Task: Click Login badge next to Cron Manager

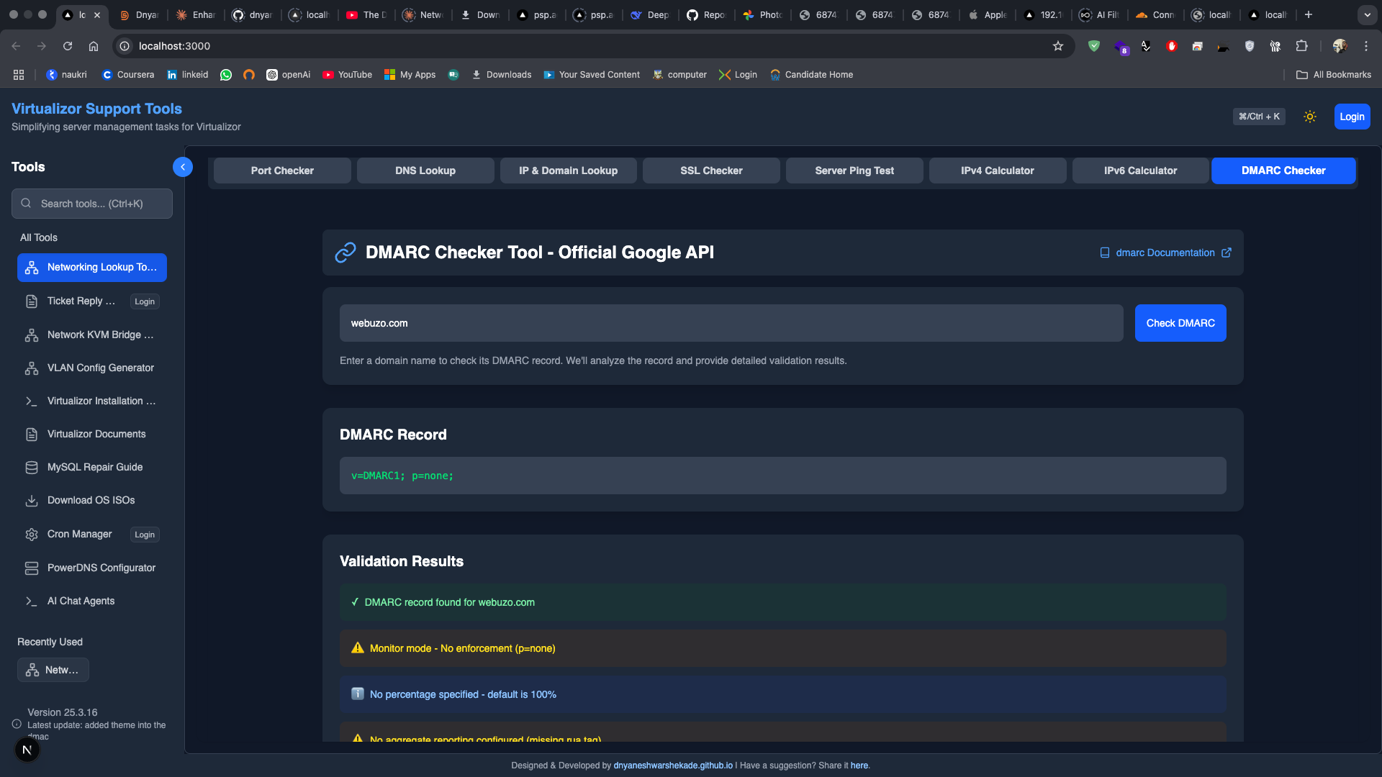Action: pos(145,535)
